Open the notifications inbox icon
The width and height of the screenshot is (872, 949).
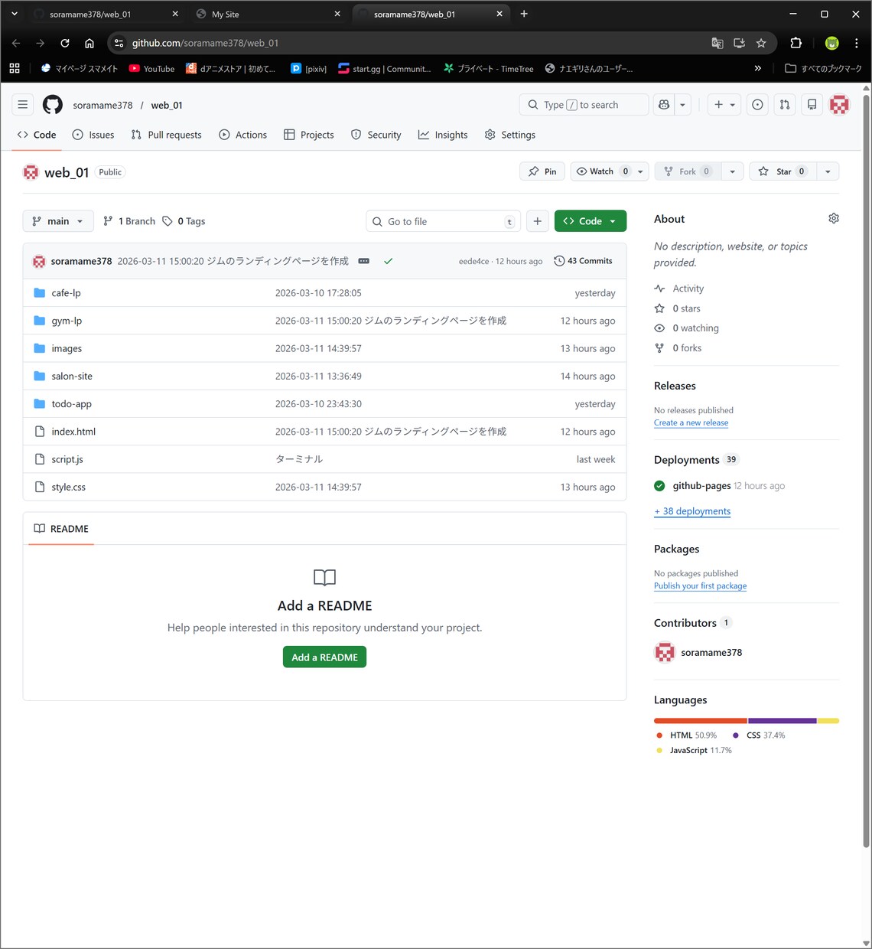[812, 105]
